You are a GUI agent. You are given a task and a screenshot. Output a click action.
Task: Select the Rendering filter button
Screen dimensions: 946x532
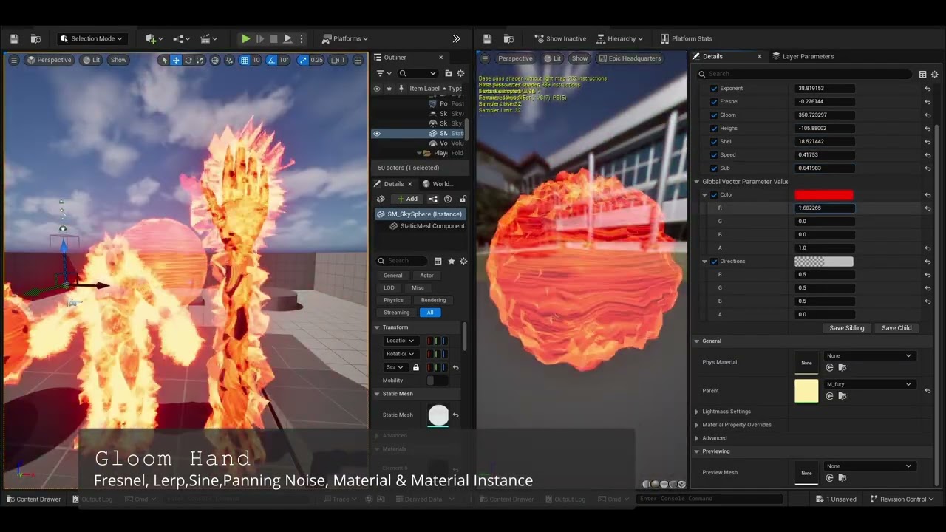(x=433, y=300)
